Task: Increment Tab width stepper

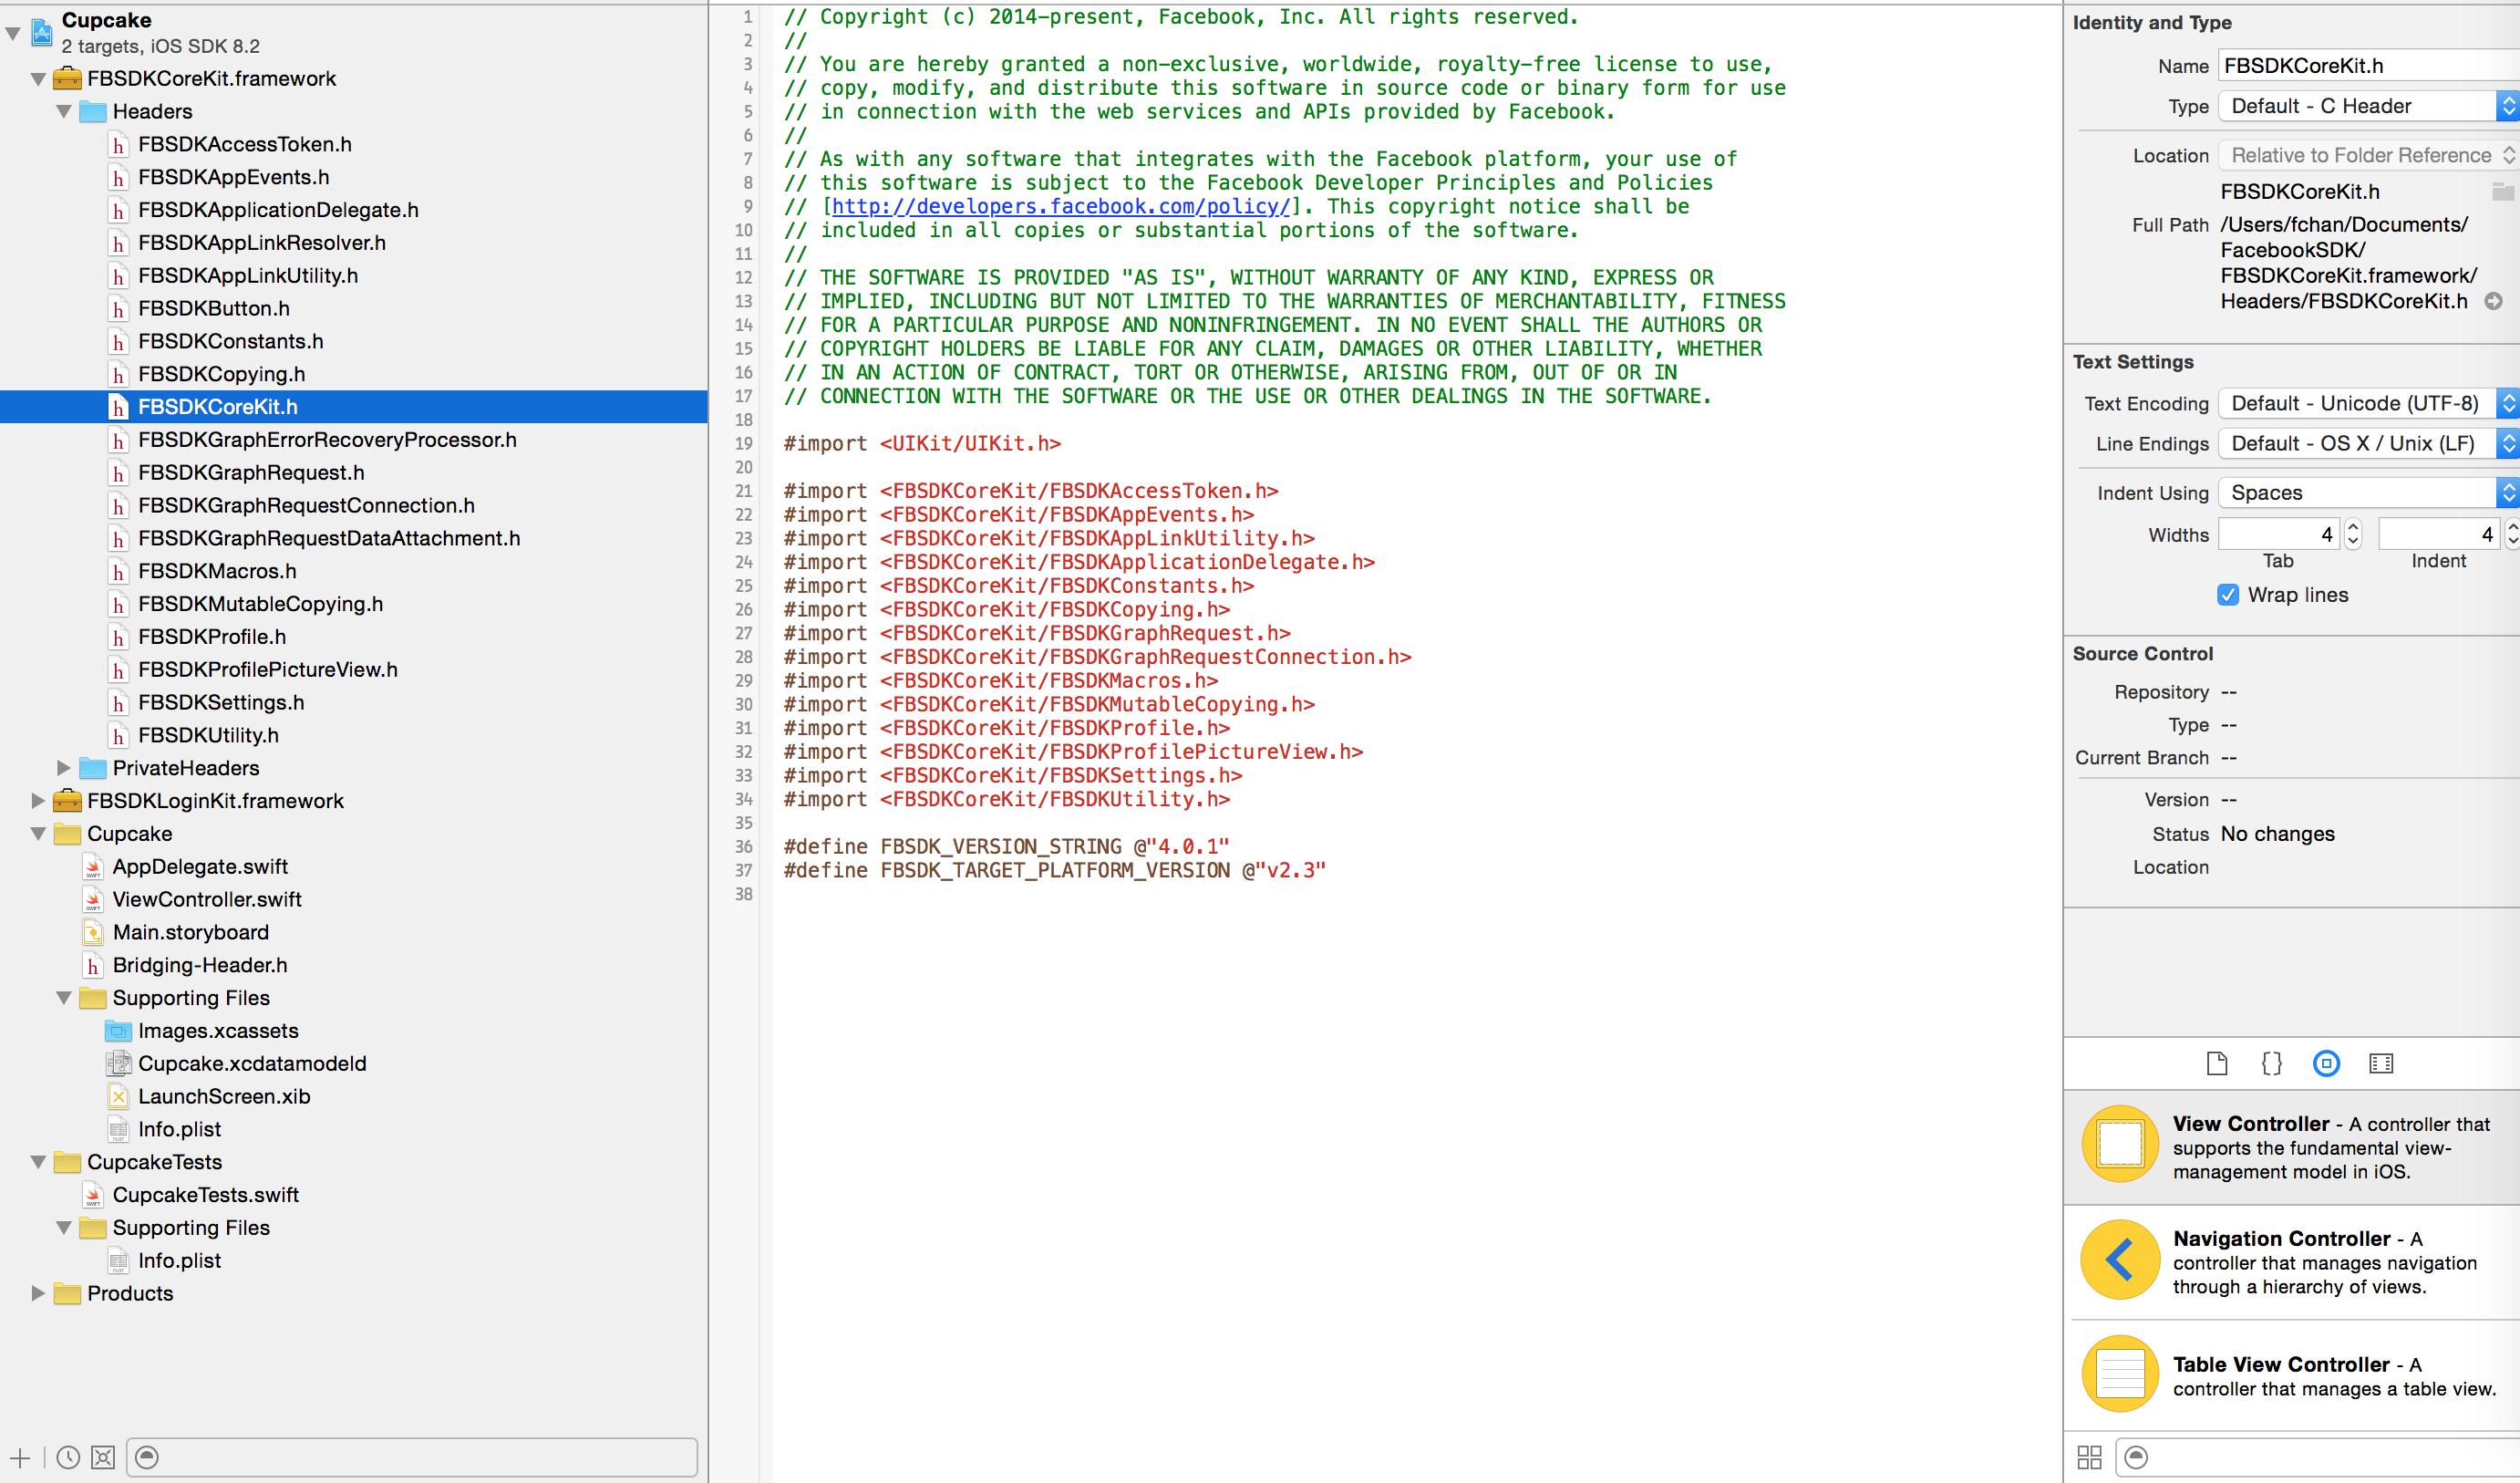Action: (x=2353, y=527)
